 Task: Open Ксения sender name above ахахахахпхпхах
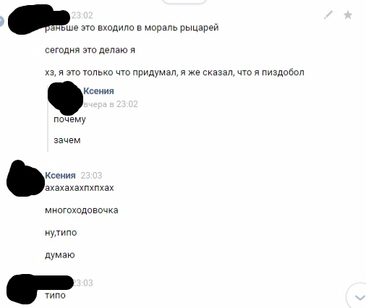pyautogui.click(x=60, y=176)
